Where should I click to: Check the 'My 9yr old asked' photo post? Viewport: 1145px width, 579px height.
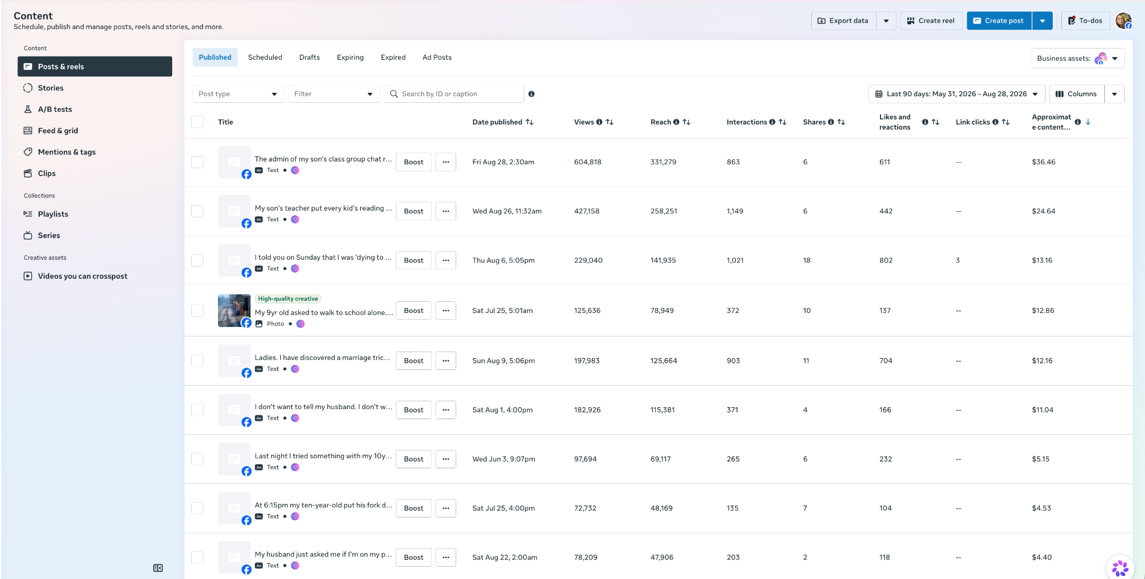point(197,311)
